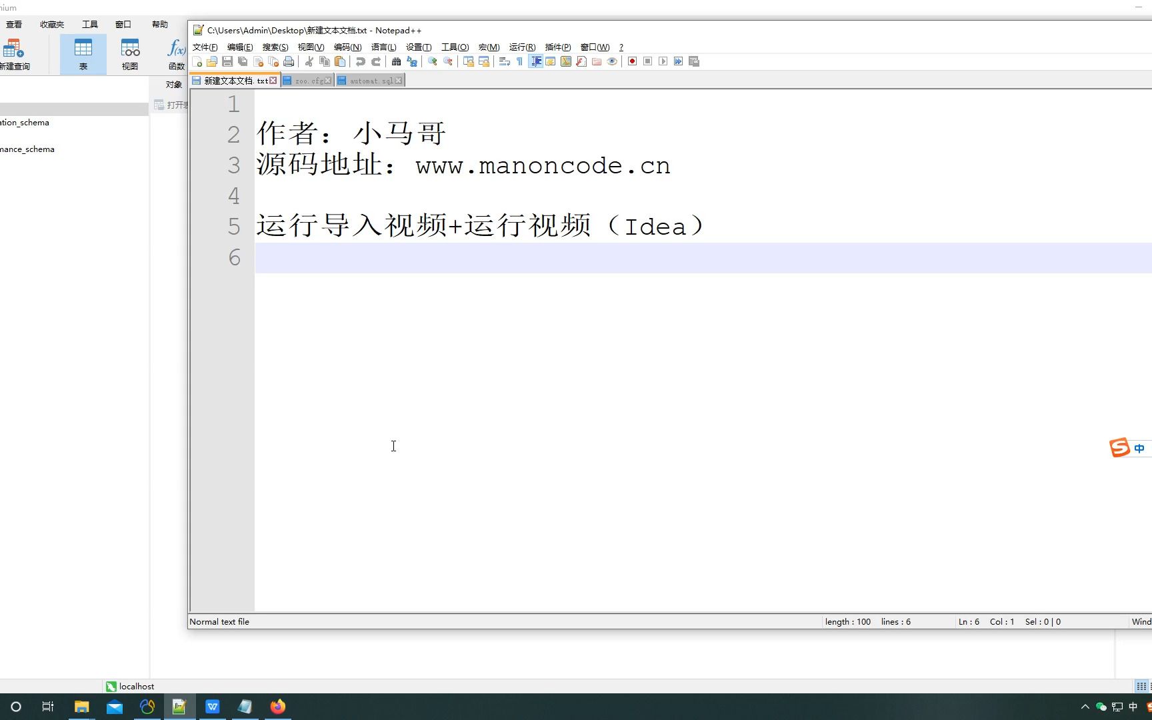Toggle the monitoring eye icon

(x=612, y=61)
